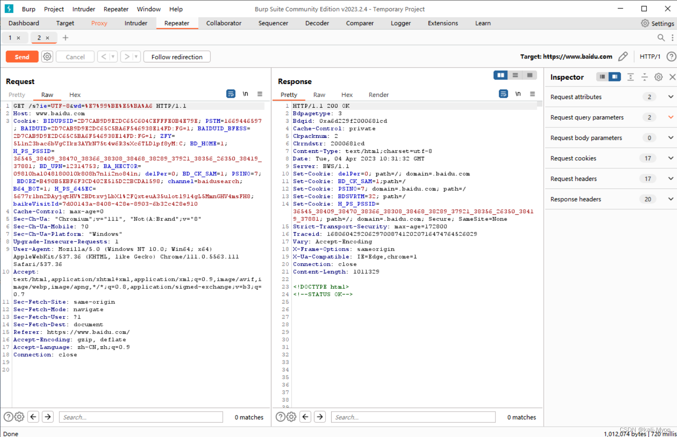The image size is (677, 437).
Task: Click the Cancel button
Action: tap(75, 57)
